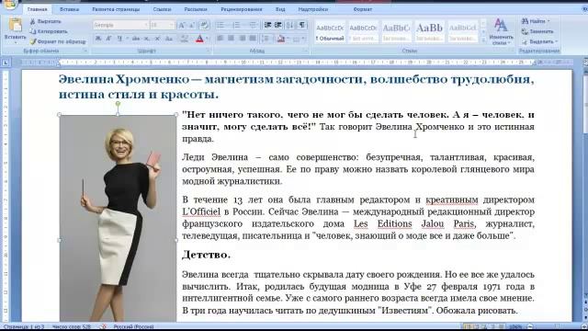Expand Шрифт group dialog launcher
Screen dimensions: 588x331
coord(209,51)
